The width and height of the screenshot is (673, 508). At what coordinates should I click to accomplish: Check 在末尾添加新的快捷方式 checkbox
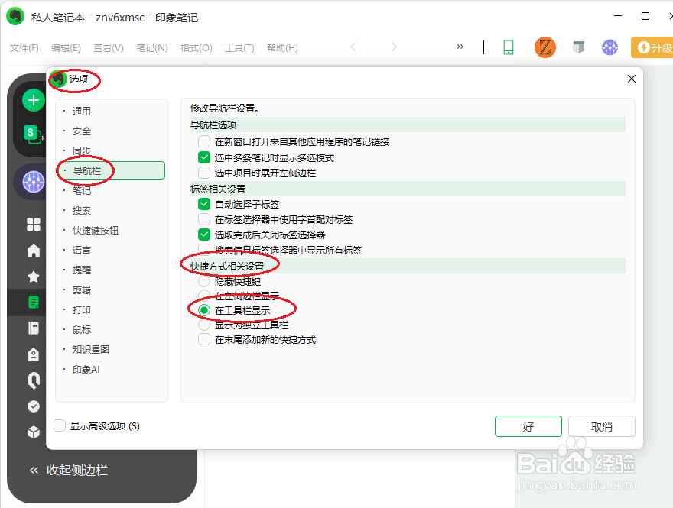(204, 340)
